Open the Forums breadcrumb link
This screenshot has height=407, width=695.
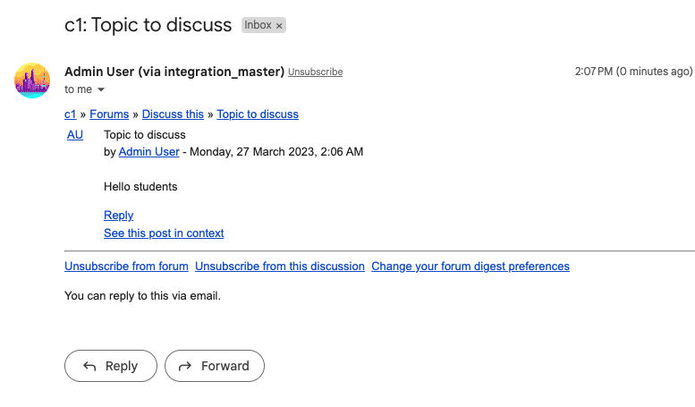tap(109, 114)
